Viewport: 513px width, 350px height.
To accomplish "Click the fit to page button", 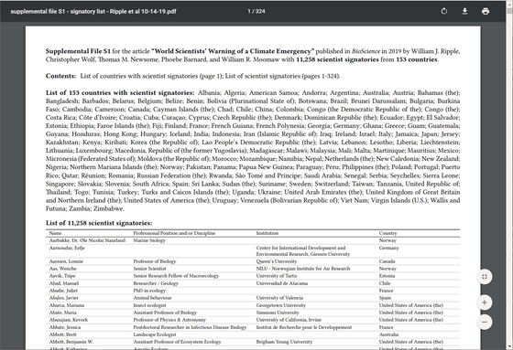I will [x=485, y=277].
